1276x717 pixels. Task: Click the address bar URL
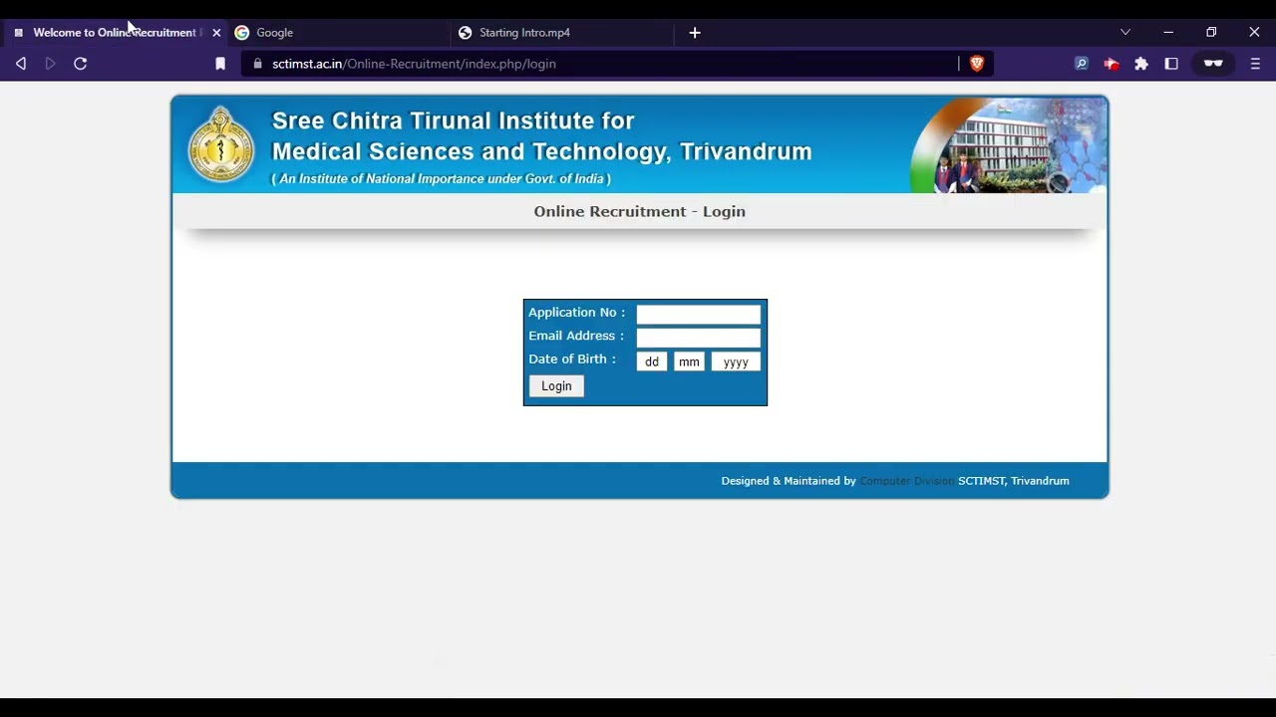click(x=414, y=64)
